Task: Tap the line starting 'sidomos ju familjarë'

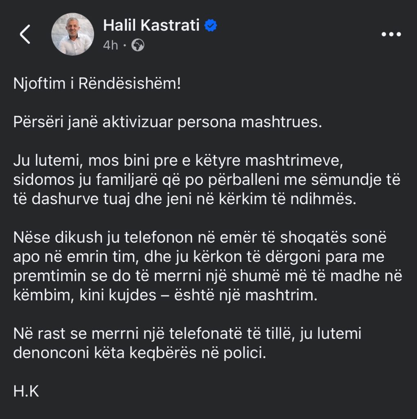Action: tap(207, 180)
